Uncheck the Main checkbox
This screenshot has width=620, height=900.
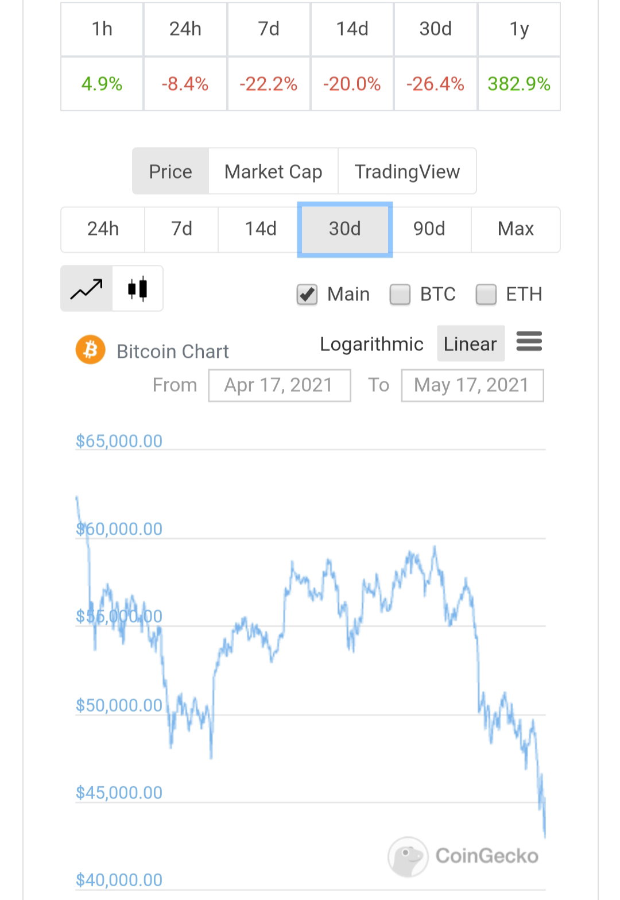point(307,295)
